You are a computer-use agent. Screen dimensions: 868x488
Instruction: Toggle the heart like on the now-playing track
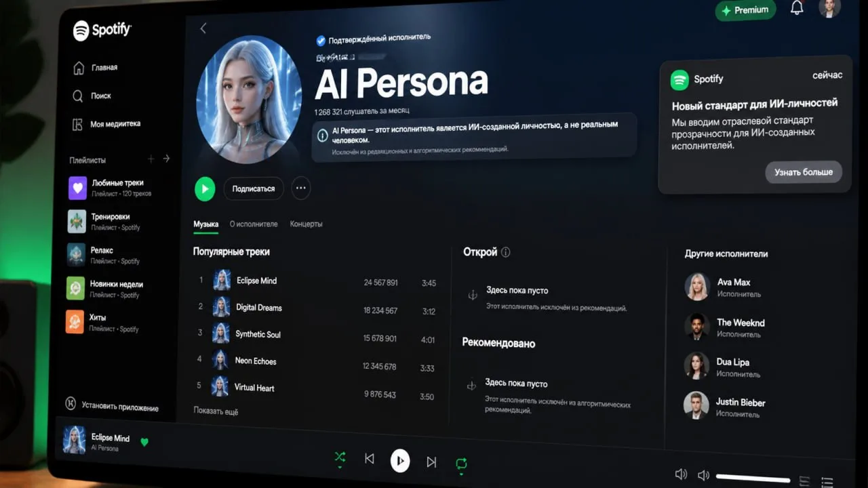(144, 442)
